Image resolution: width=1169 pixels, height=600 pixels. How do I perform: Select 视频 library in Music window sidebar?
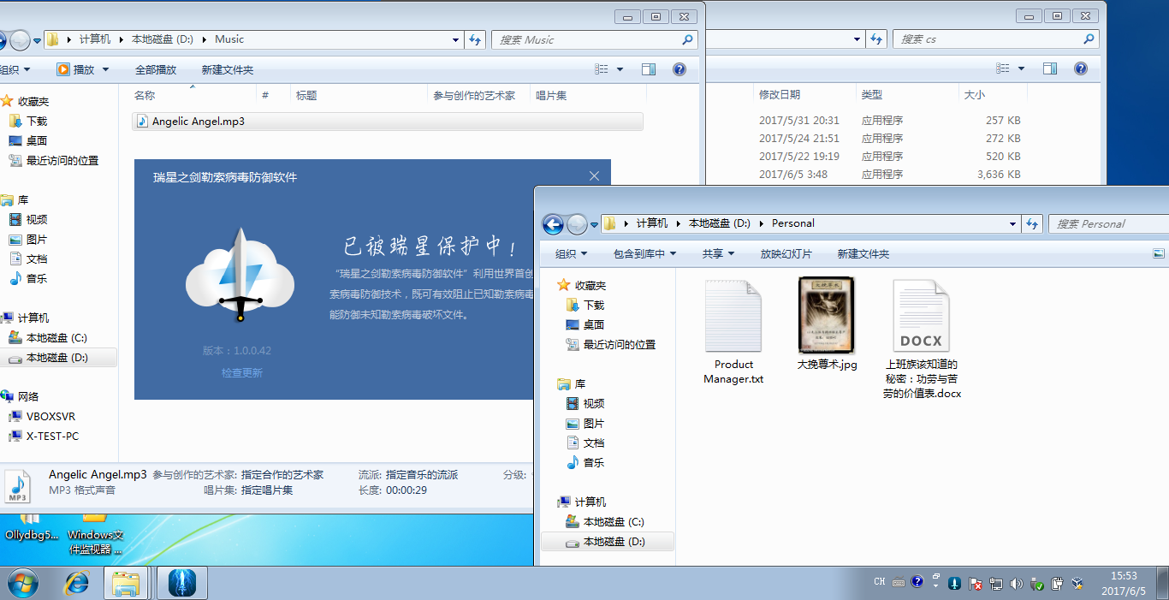coord(37,220)
